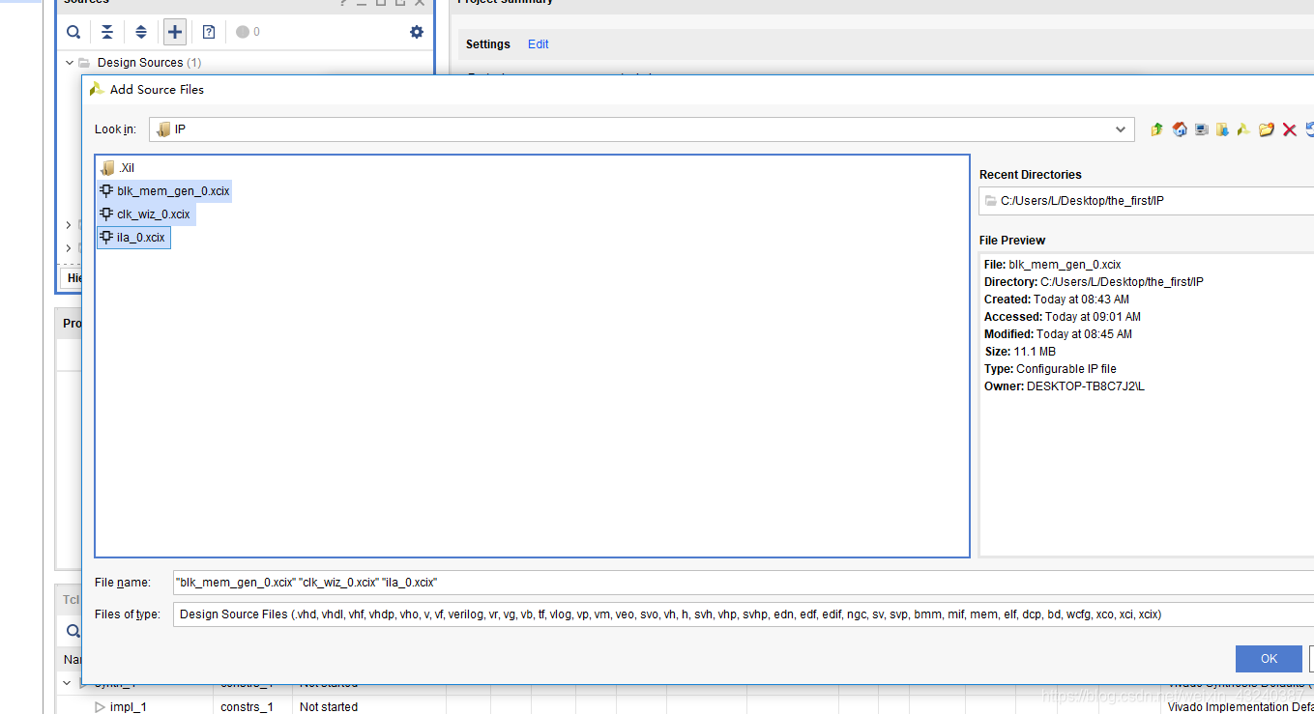Select recent directory C:/Users/L/Desktop/the_first/IP
Viewport: 1314px width, 714px height.
[x=1147, y=201]
